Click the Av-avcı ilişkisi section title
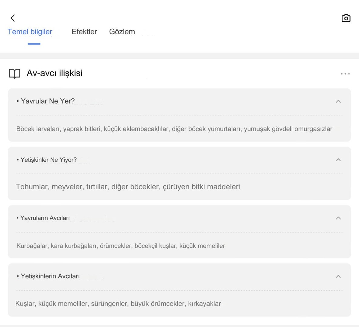This screenshot has width=359, height=327. (55, 73)
